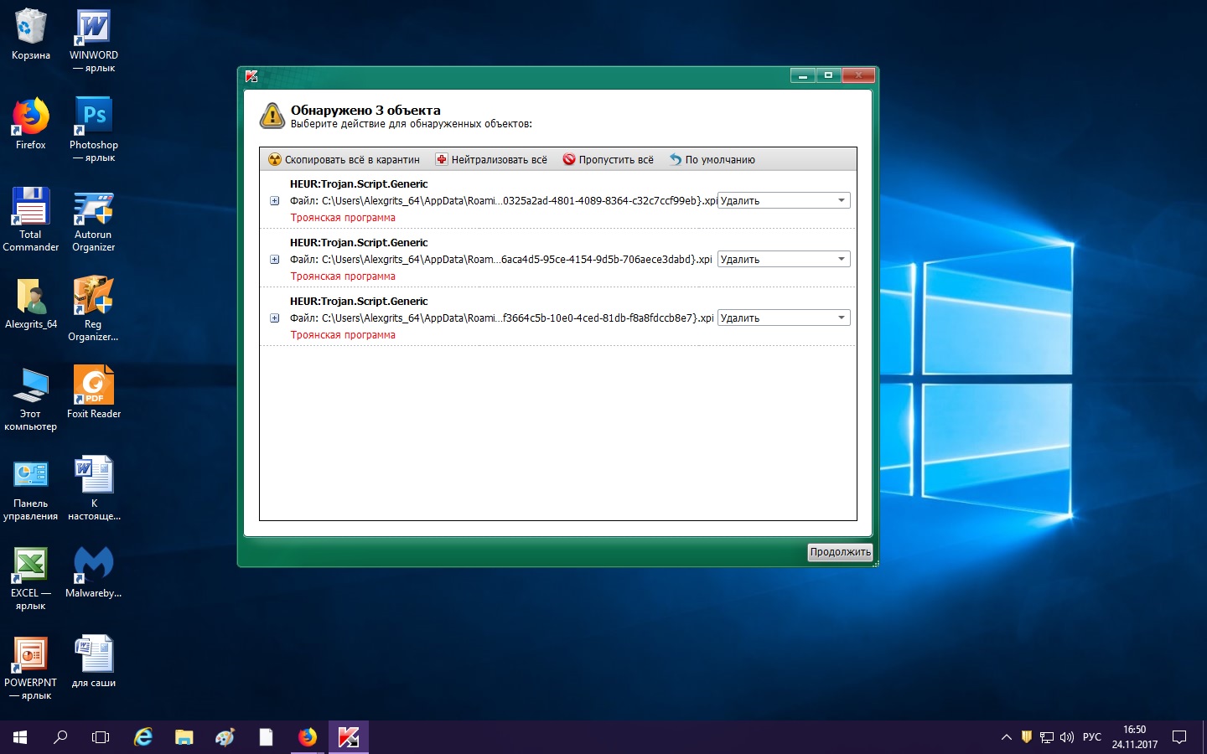1207x754 pixels.
Task: Click 'Нейтрализовать всё' neutralize all button
Action: tap(491, 159)
